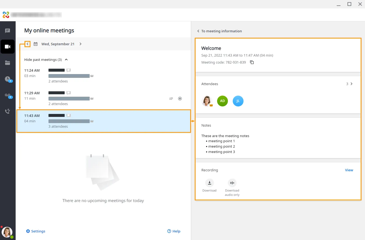Click the host attendee photo with crown
365x240 pixels.
[x=207, y=101]
